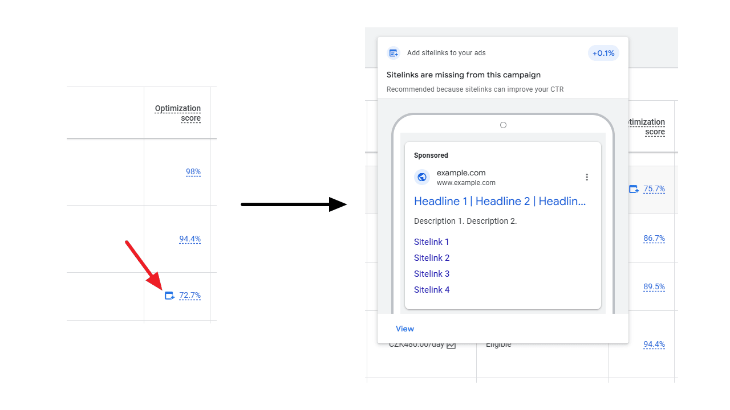Select Sitelink 3 in the ad mockup

pos(431,273)
